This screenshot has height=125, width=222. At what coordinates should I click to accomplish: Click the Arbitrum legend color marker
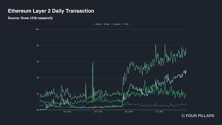click(94, 24)
